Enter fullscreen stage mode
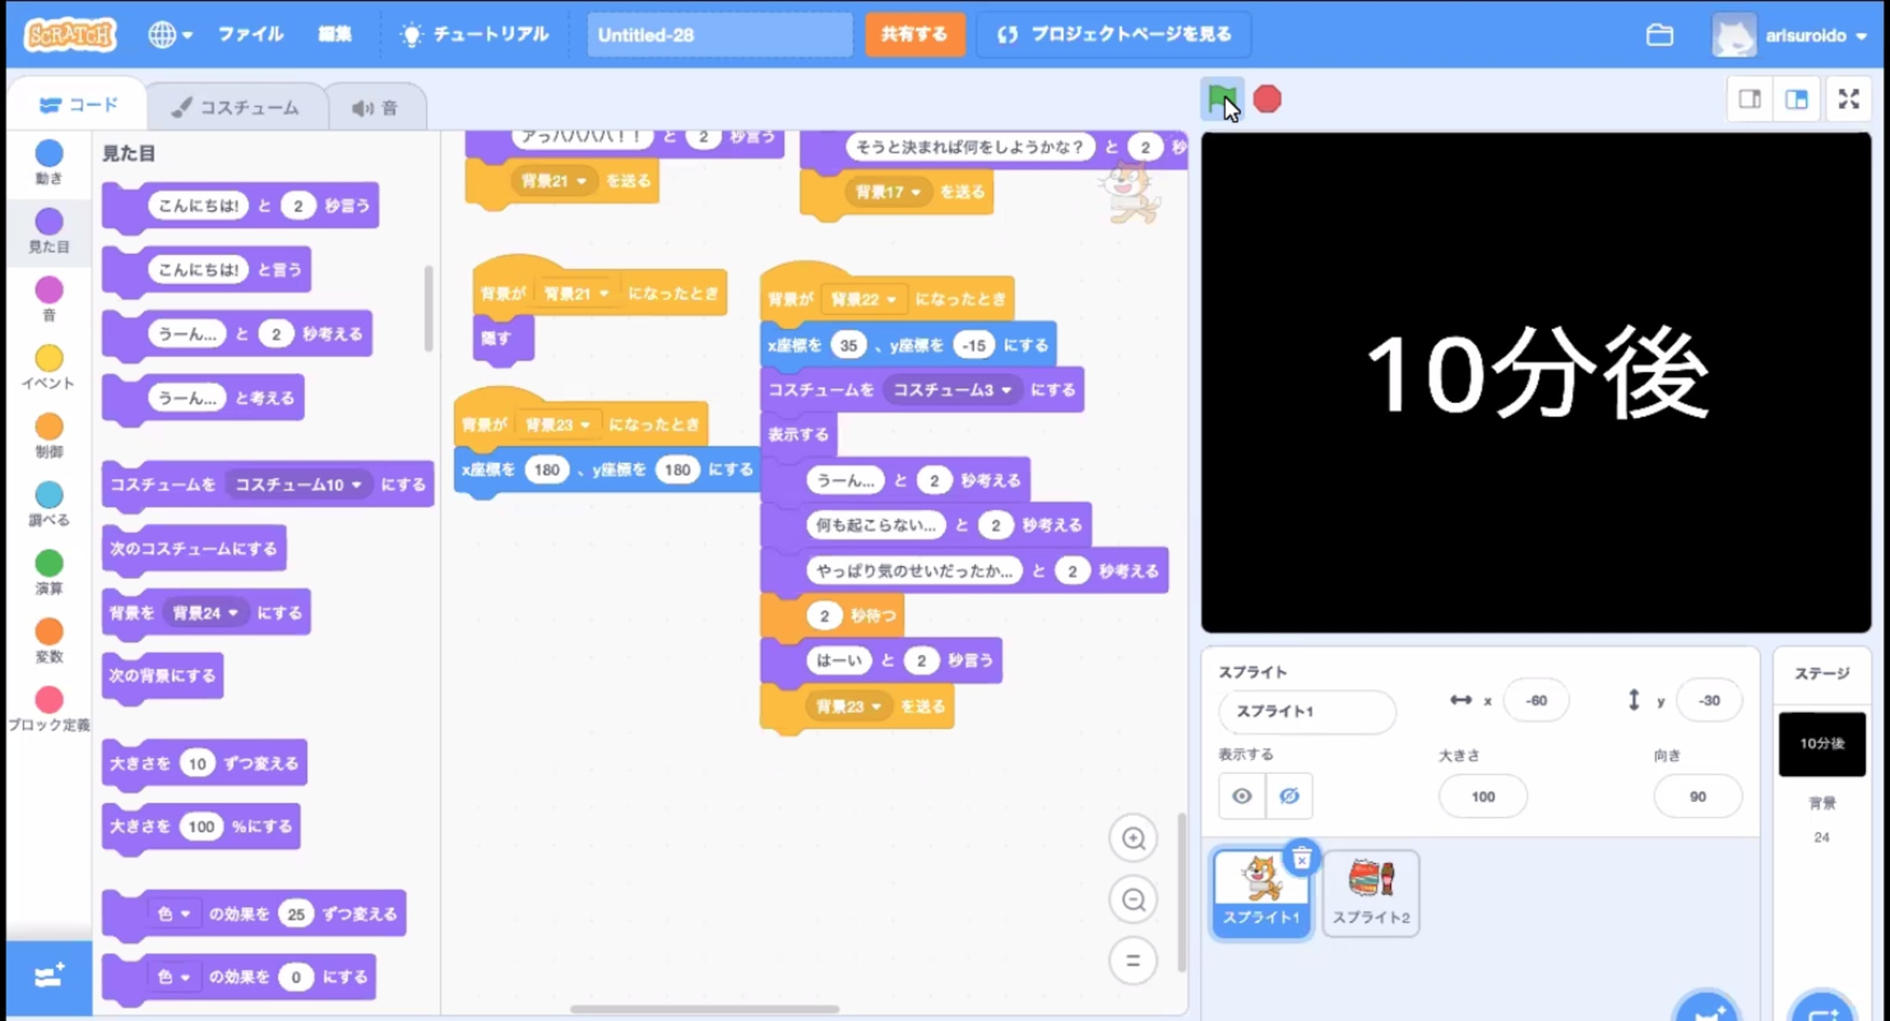 pyautogui.click(x=1848, y=99)
